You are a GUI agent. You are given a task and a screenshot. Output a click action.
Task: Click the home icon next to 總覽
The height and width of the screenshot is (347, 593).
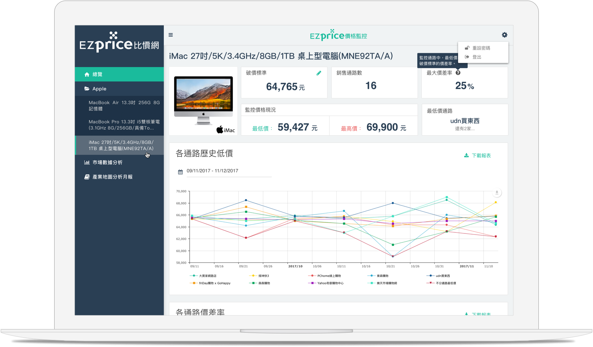click(x=87, y=74)
